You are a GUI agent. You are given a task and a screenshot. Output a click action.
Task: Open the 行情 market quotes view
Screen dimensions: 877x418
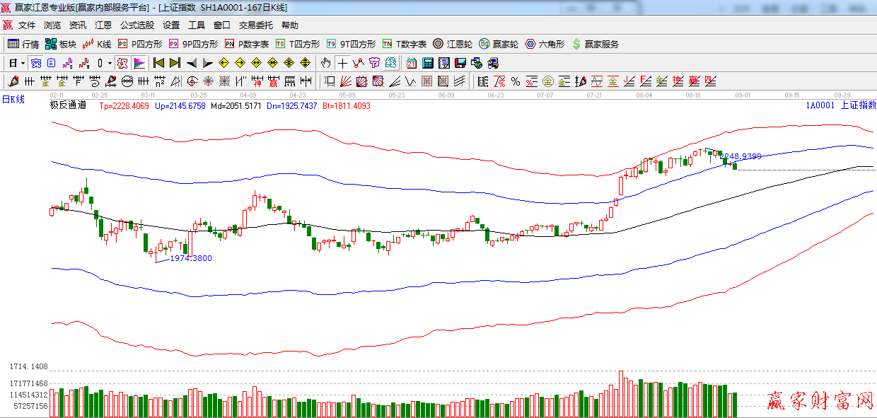(23, 44)
